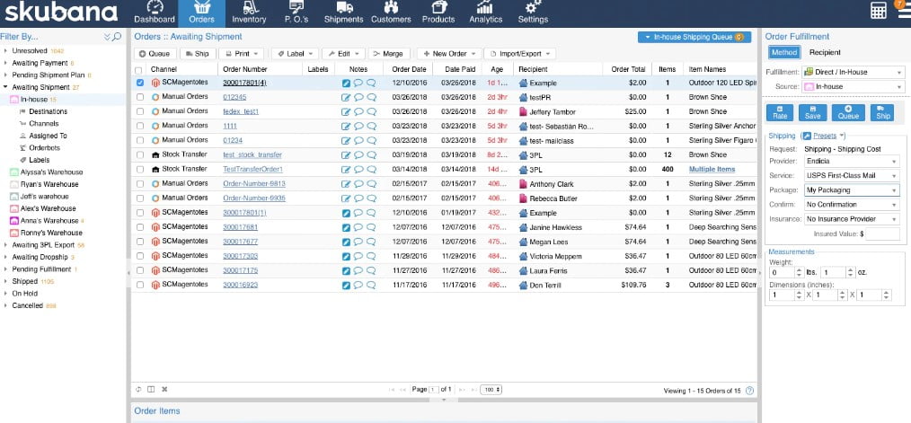Image resolution: width=911 pixels, height=423 pixels.
Task: Open the Import/Export dropdown
Action: 520,54
